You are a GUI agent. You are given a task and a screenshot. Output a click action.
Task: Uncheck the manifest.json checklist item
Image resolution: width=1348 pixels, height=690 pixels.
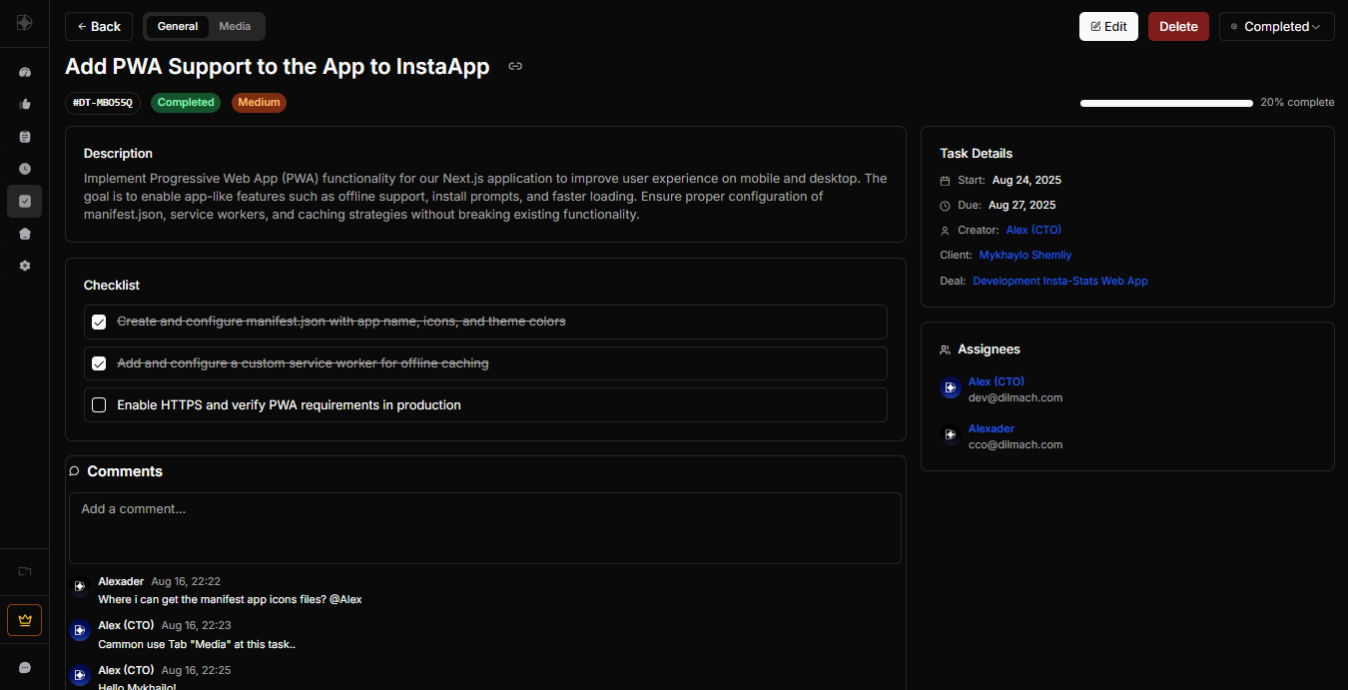coord(99,322)
